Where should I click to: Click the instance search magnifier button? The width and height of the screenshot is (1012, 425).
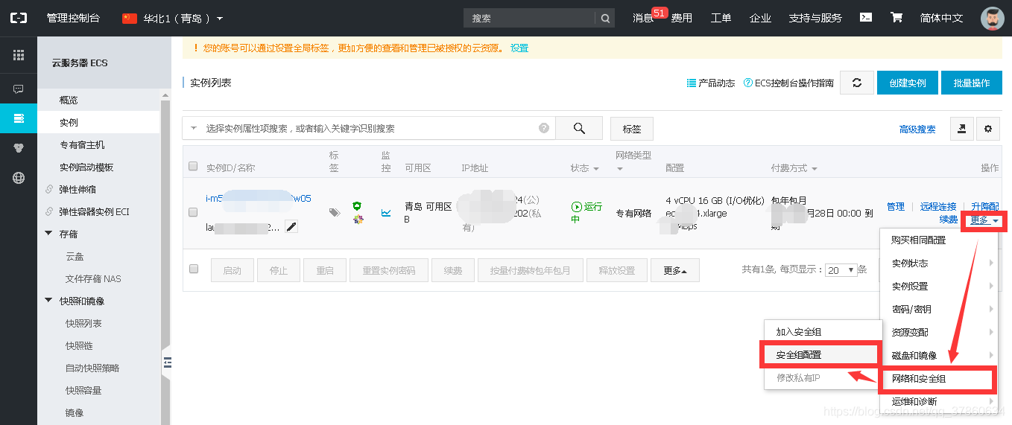pos(579,128)
